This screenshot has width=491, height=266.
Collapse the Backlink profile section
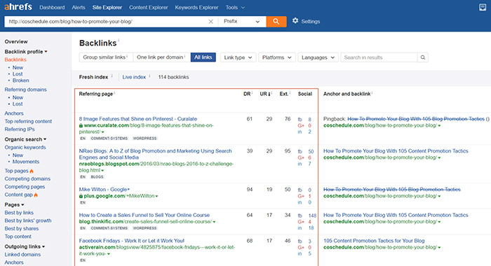coord(26,52)
